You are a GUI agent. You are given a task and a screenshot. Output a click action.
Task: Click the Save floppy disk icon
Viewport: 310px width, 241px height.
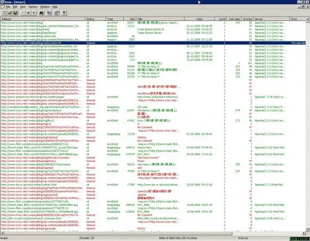(x=15, y=13)
